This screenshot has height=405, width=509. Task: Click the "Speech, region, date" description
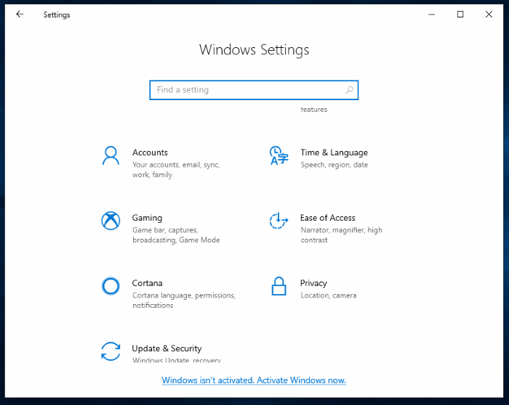(x=334, y=165)
